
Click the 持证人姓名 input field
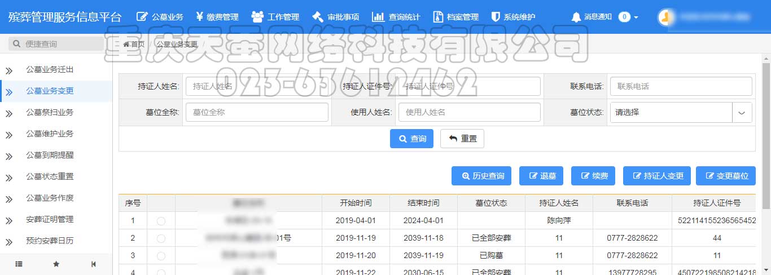[257, 86]
